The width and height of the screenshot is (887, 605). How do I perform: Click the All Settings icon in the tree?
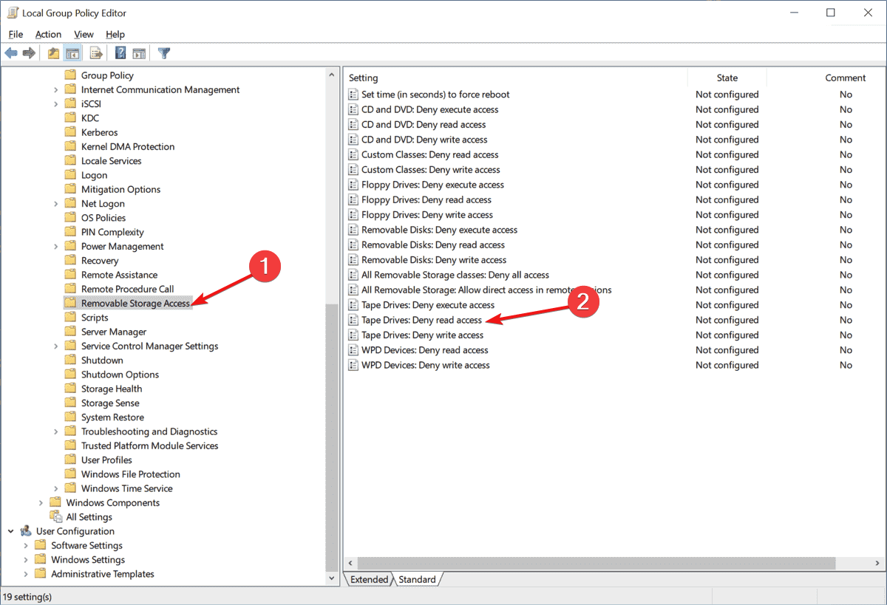[55, 516]
